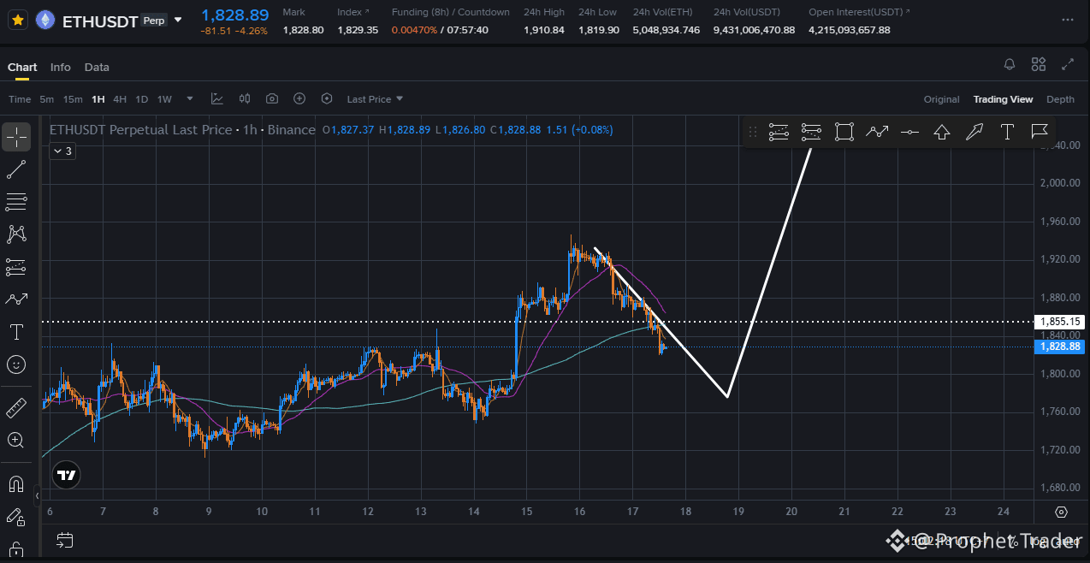Select rectangle shape tool in floating toolbar
1090x563 pixels.
pyautogui.click(x=844, y=132)
